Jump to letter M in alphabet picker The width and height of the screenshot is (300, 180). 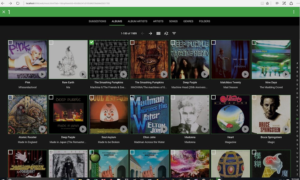coord(297,119)
